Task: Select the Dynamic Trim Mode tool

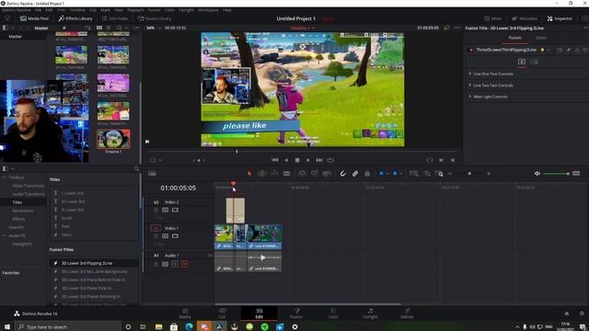Action: click(x=274, y=174)
